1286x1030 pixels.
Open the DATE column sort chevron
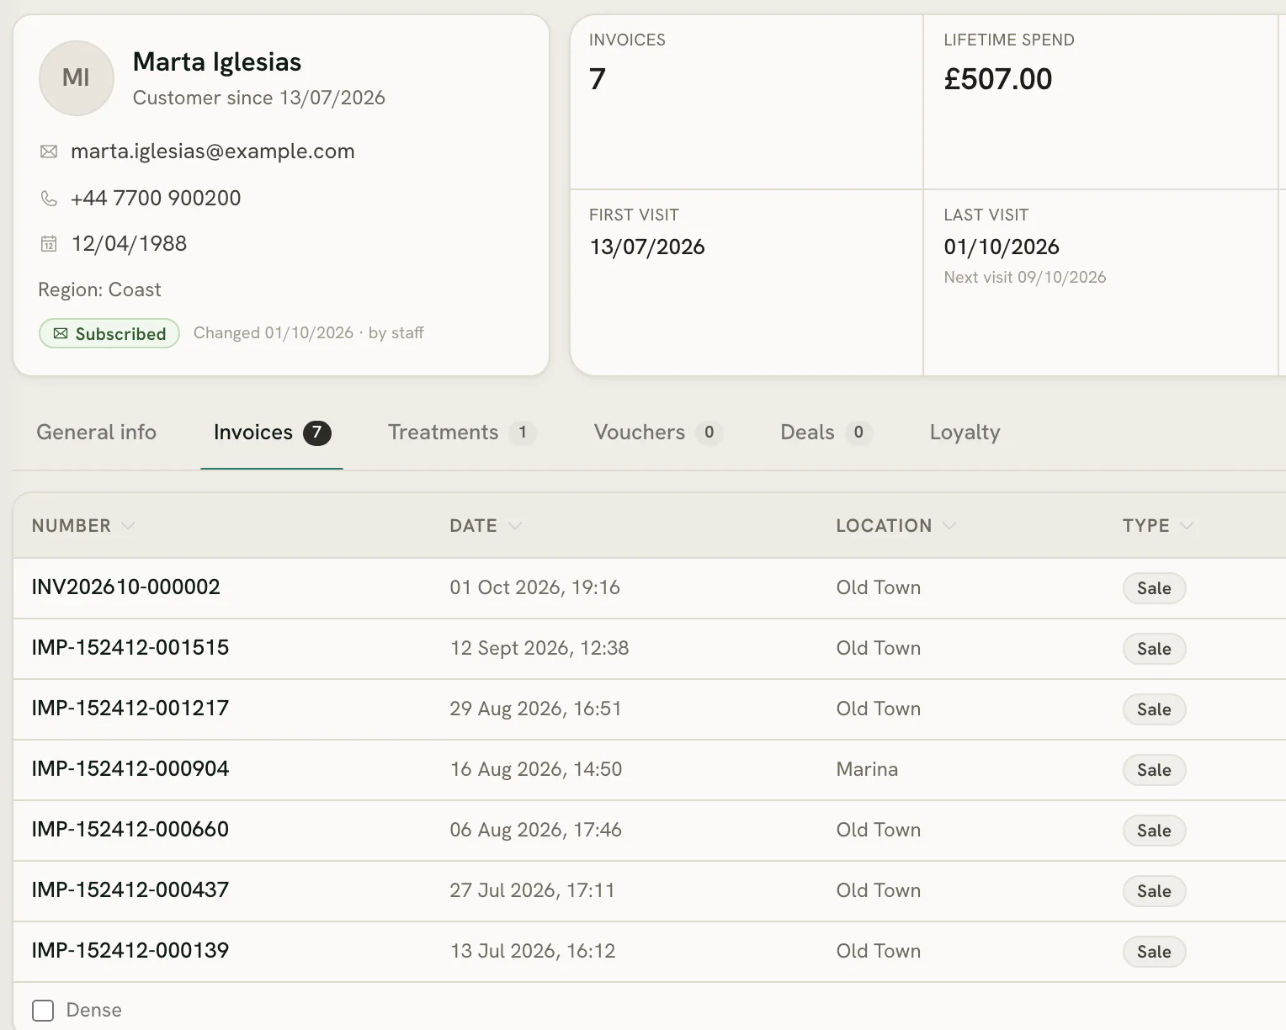(515, 526)
